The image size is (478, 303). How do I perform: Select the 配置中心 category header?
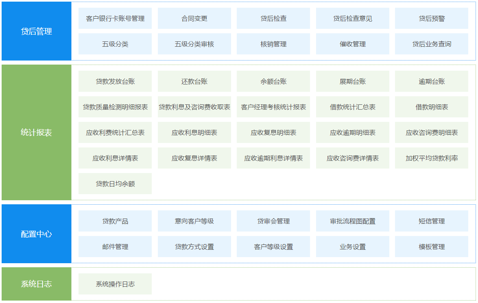tap(37, 234)
